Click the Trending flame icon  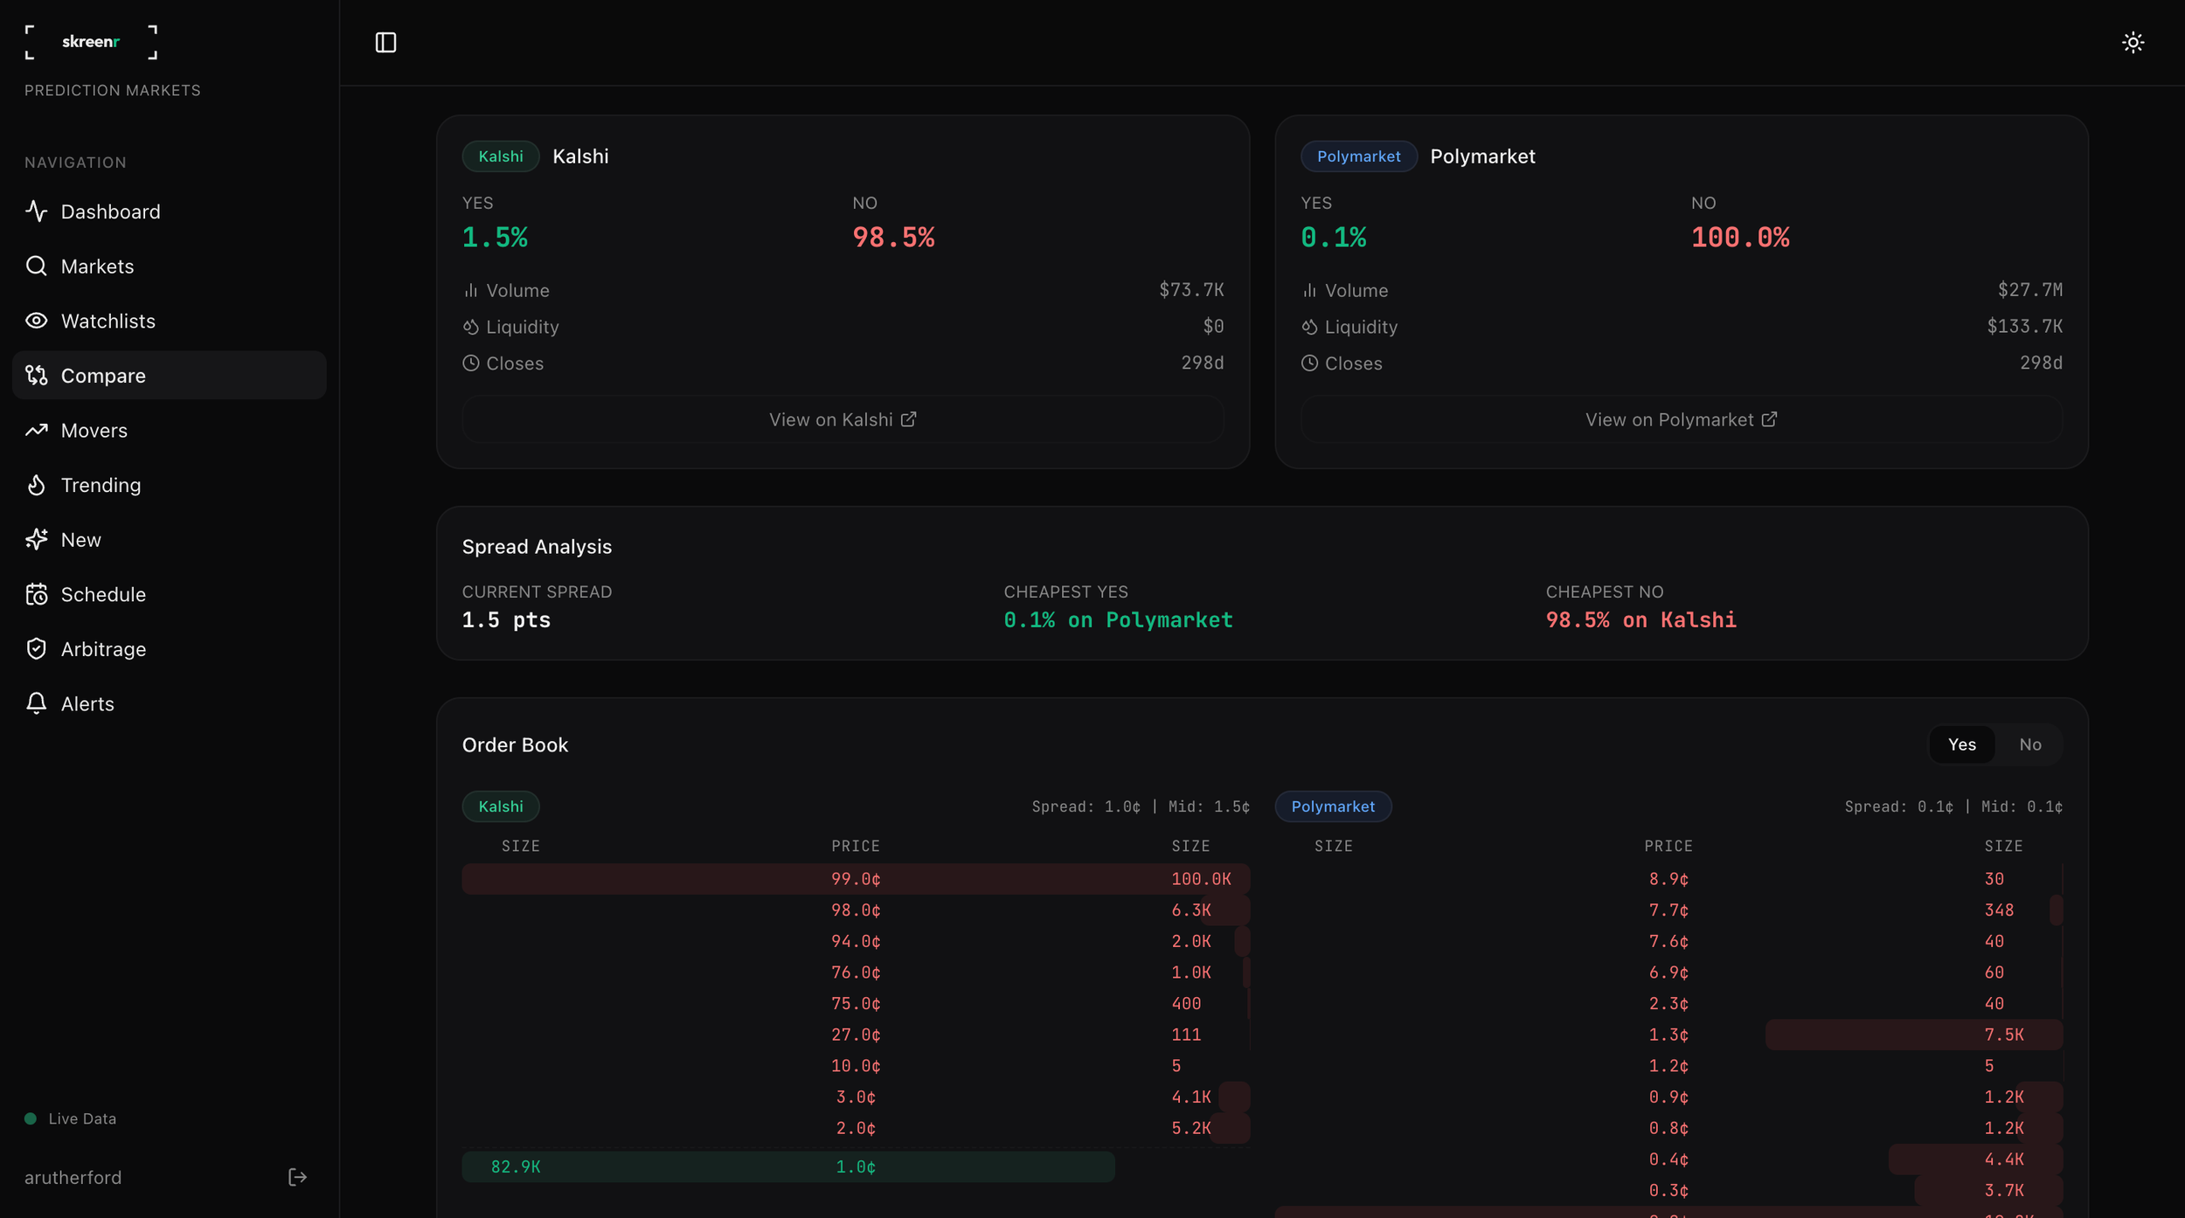36,485
